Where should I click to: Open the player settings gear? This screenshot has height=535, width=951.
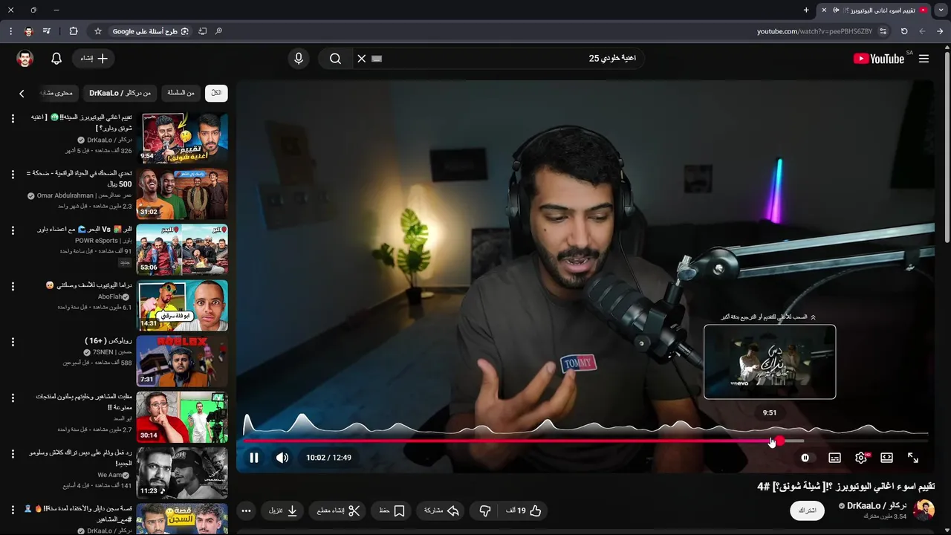pyautogui.click(x=861, y=458)
